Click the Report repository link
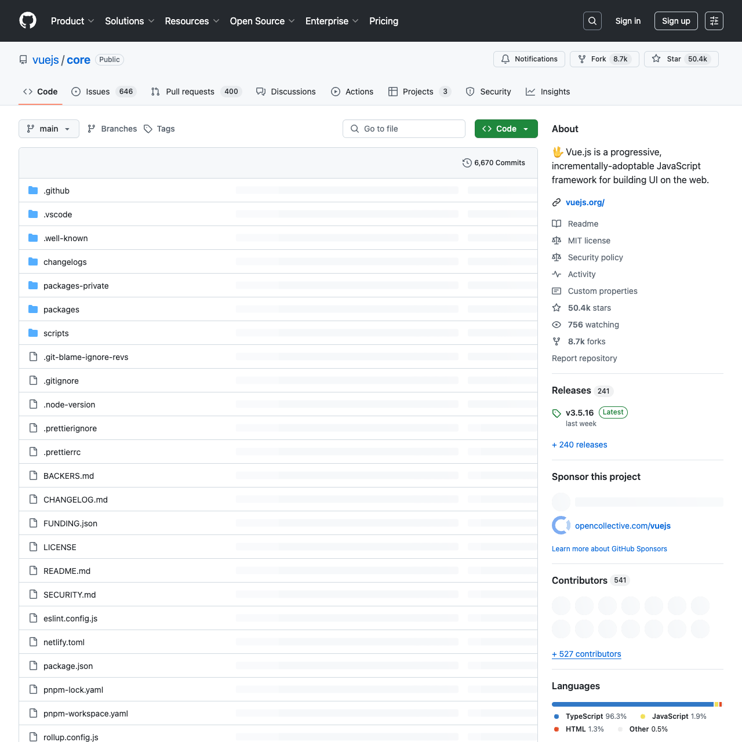 point(584,358)
